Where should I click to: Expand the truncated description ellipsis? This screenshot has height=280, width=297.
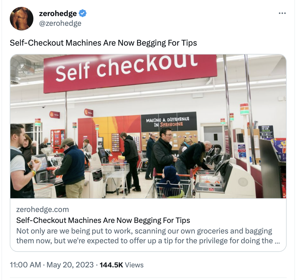[x=277, y=241]
